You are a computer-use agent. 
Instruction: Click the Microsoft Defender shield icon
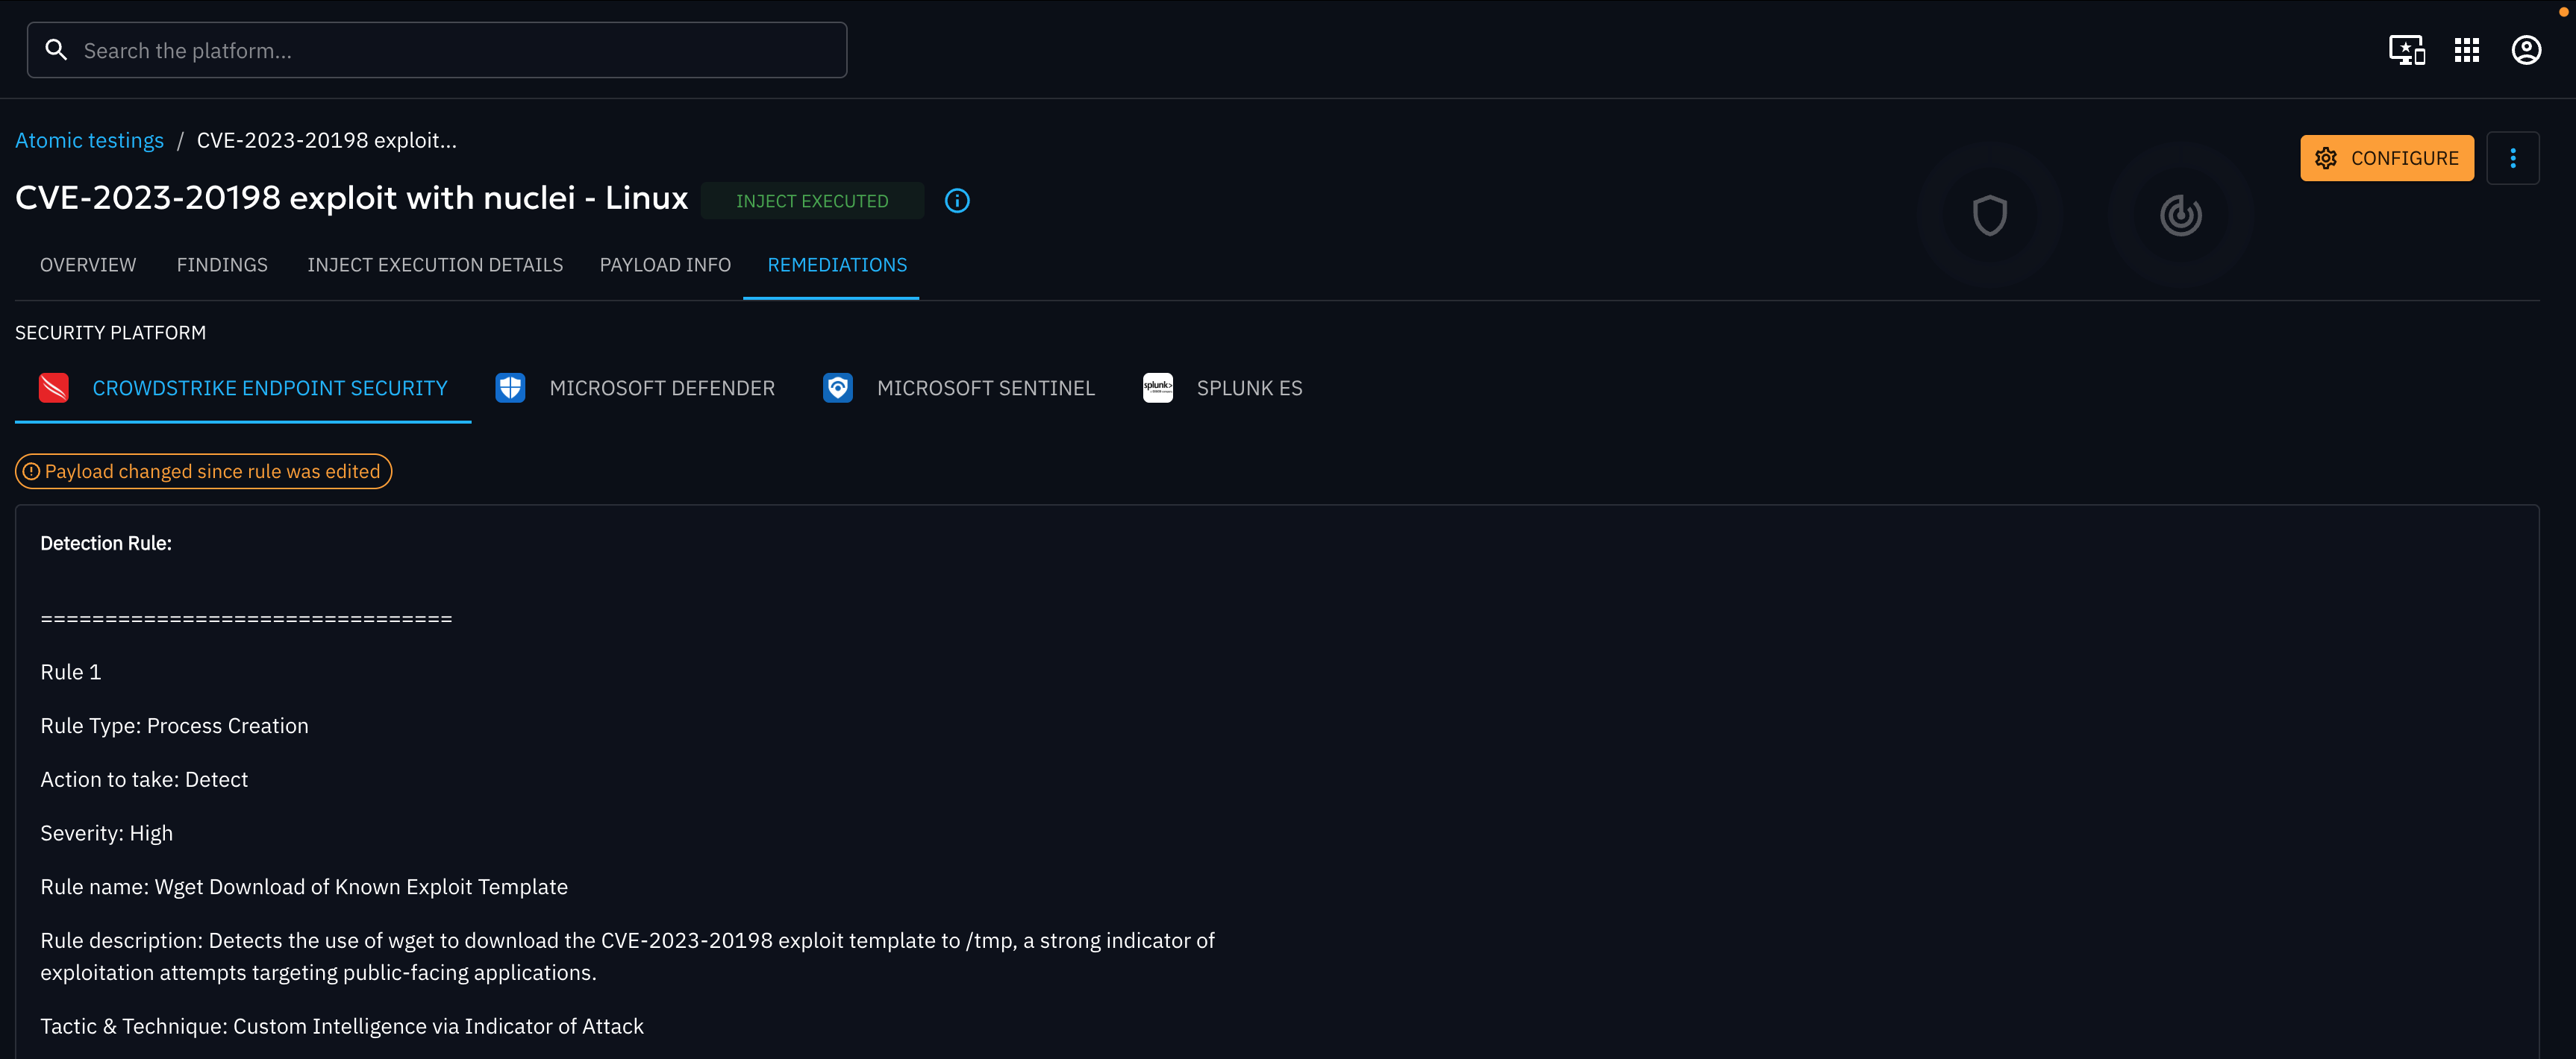pyautogui.click(x=510, y=388)
